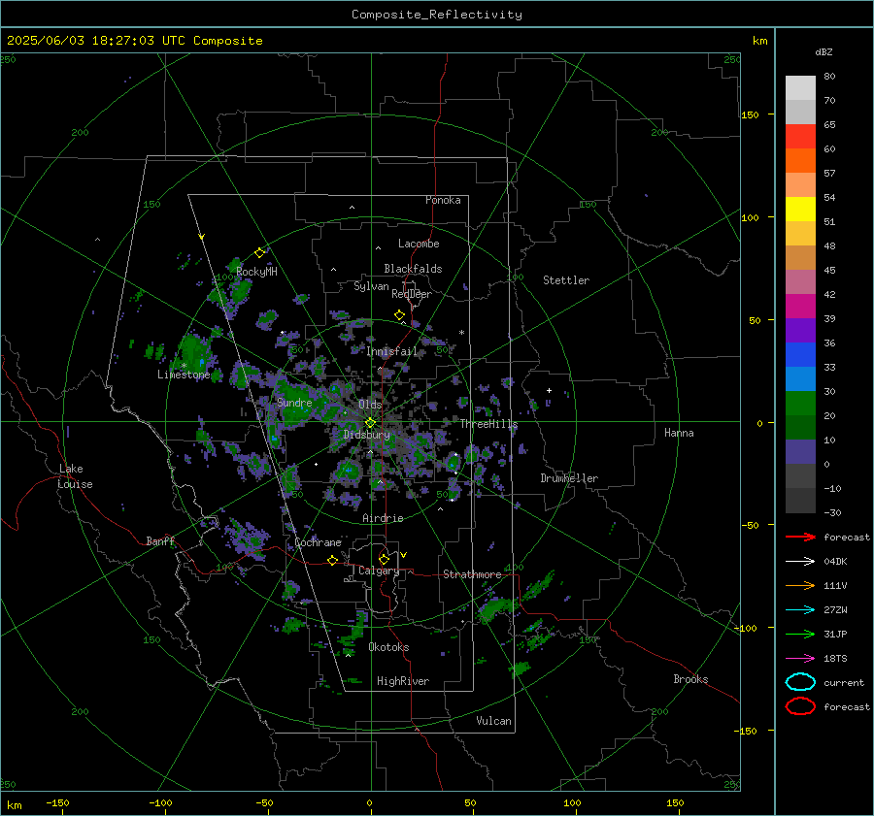Click the yellow diamond marker below RedDeer
This screenshot has width=874, height=816.
click(x=399, y=315)
